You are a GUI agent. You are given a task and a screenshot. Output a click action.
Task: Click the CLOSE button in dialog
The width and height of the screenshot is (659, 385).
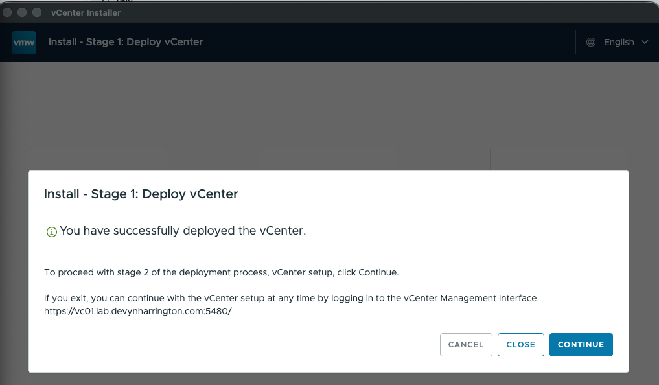coord(521,345)
